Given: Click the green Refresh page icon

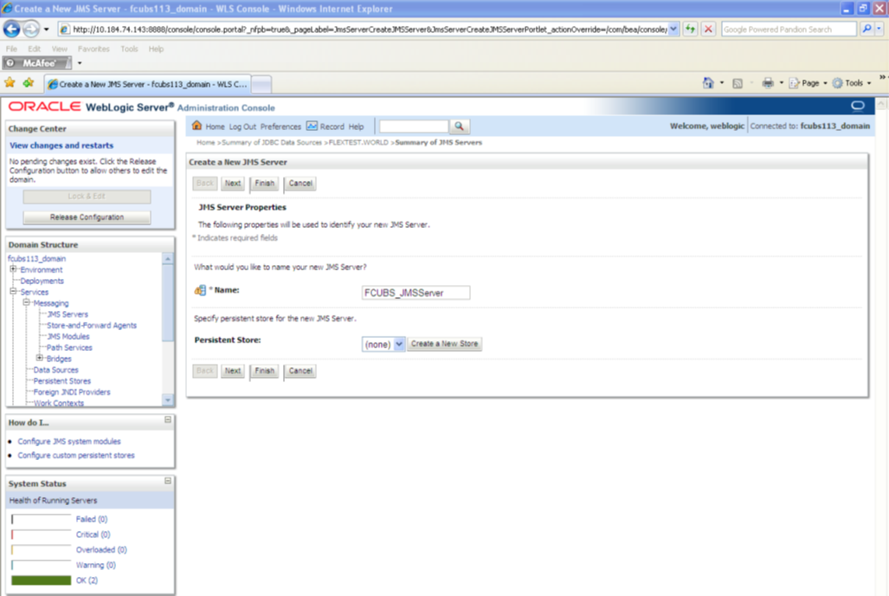Looking at the screenshot, I should (x=690, y=29).
